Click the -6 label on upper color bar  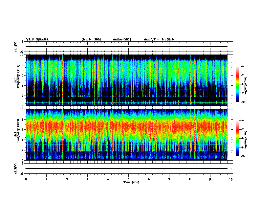point(242,66)
